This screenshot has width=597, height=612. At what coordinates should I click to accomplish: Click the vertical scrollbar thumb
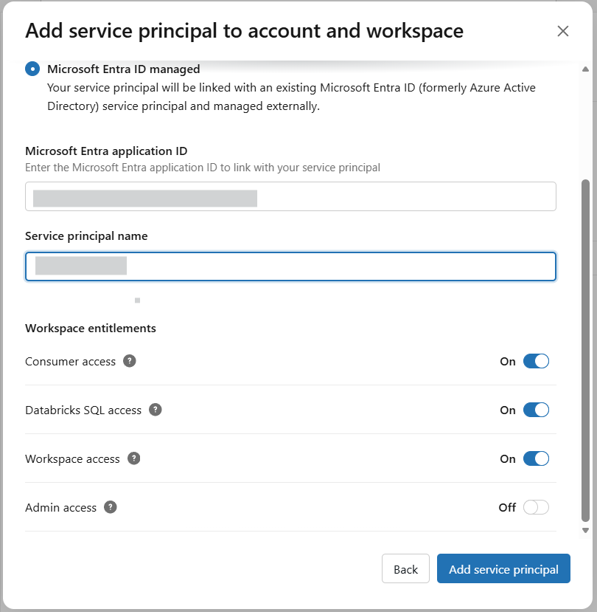click(585, 351)
